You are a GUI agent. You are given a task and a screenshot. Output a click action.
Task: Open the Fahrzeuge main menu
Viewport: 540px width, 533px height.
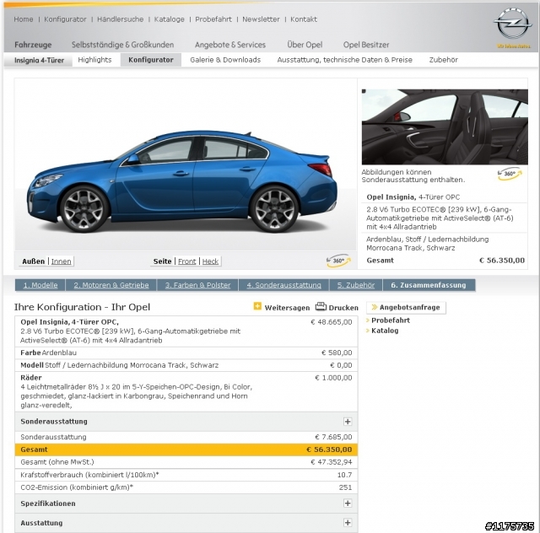[33, 45]
